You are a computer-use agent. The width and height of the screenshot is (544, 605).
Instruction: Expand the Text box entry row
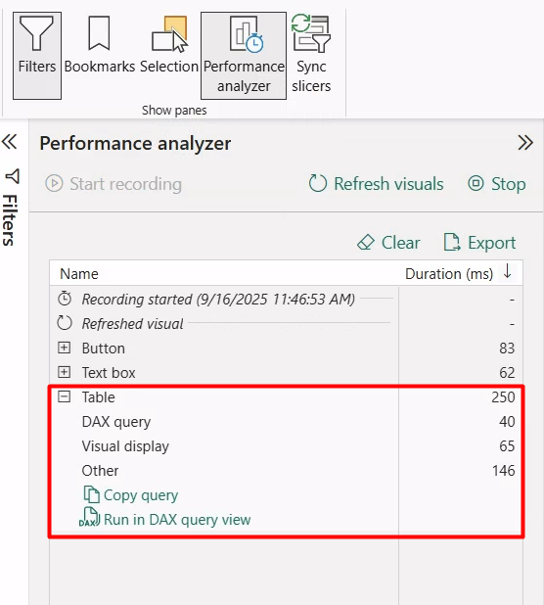pos(64,372)
